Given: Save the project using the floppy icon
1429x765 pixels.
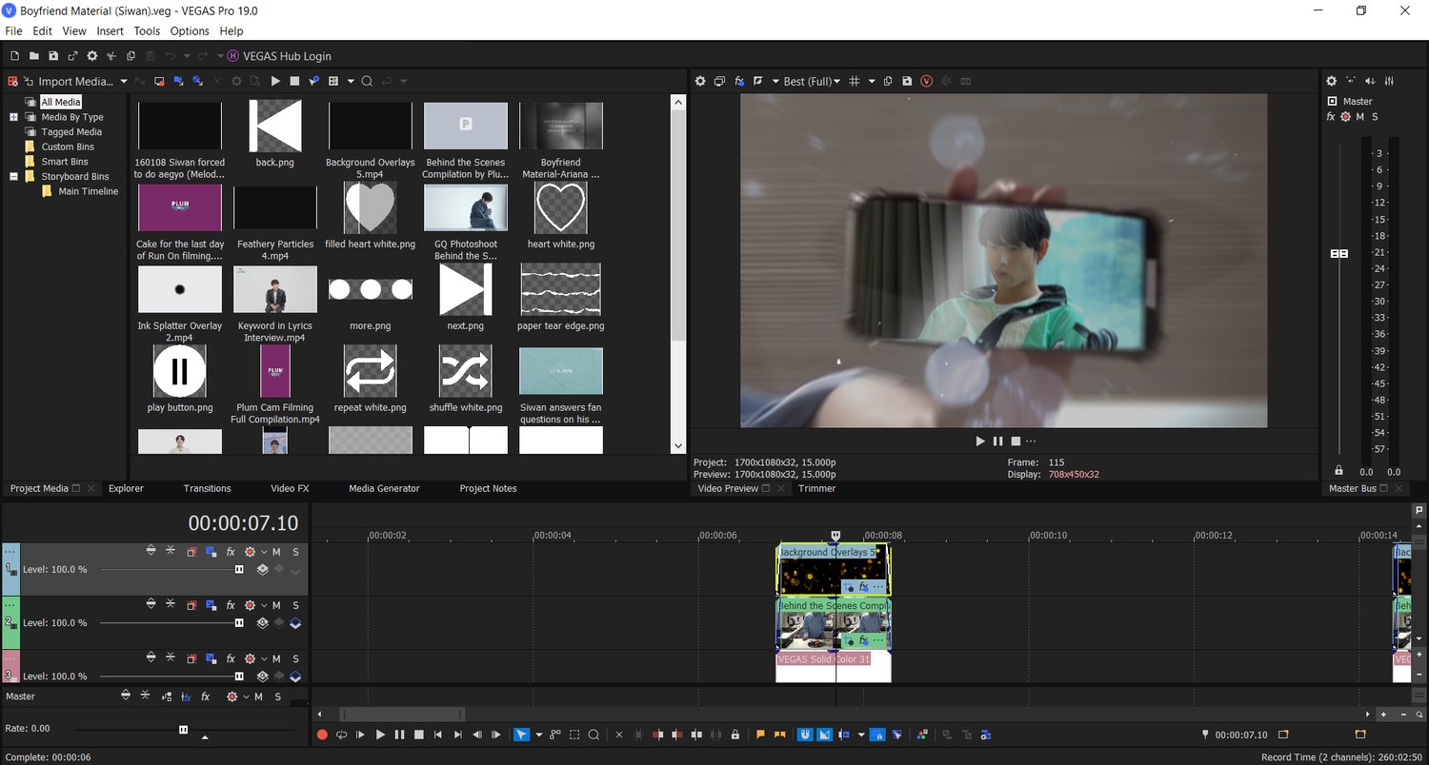Looking at the screenshot, I should click(53, 56).
